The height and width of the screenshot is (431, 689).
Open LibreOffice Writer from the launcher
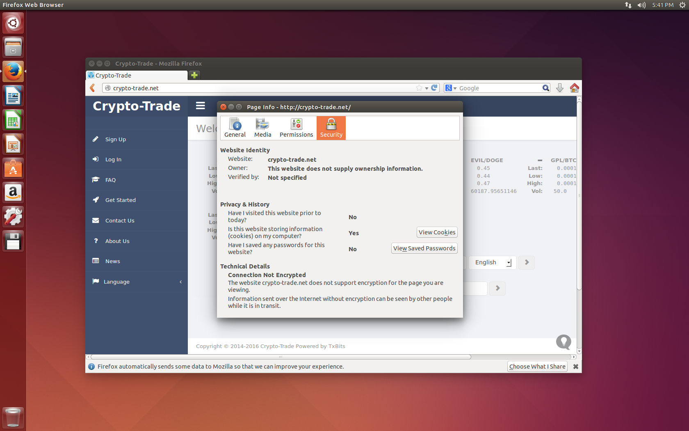click(13, 96)
